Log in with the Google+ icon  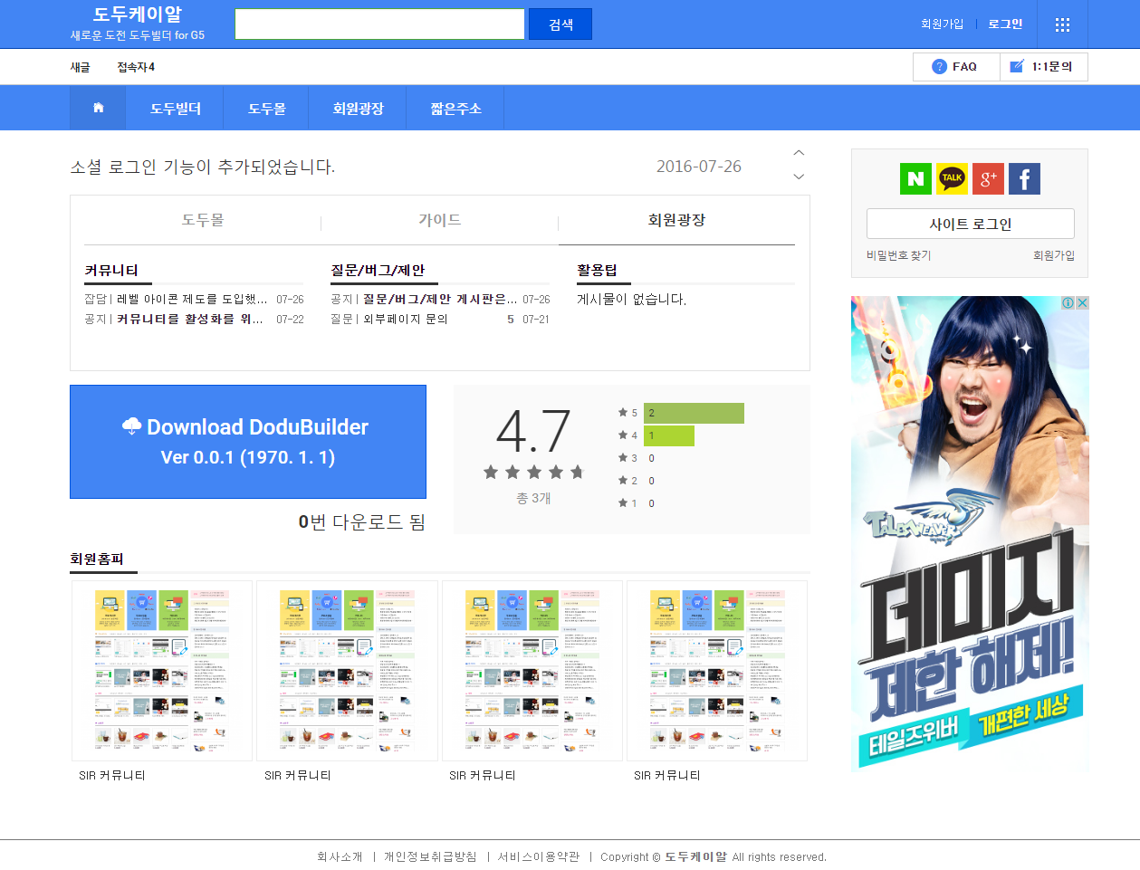988,178
